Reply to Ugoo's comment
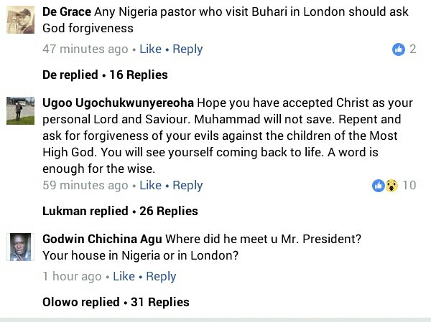 pos(187,186)
